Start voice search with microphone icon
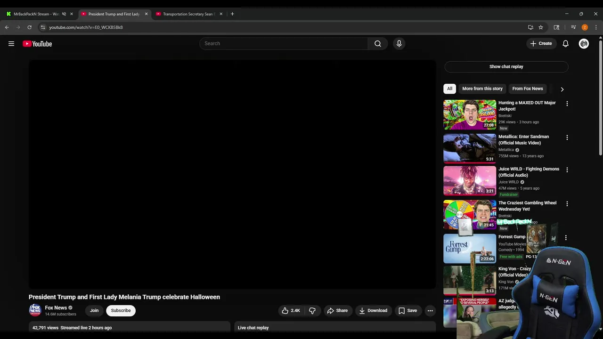603x339 pixels. point(399,44)
